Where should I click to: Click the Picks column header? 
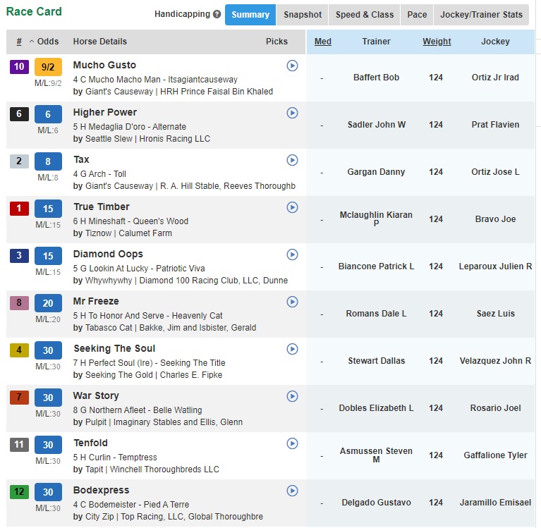[x=276, y=42]
